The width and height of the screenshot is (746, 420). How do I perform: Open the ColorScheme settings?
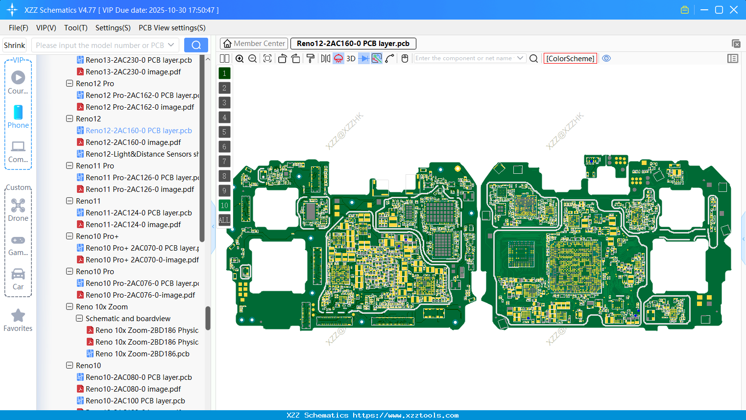570,58
